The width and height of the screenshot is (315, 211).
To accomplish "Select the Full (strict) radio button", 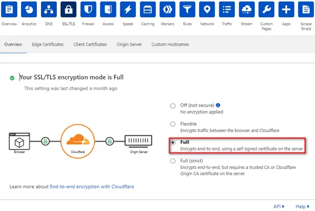I will (x=173, y=161).
